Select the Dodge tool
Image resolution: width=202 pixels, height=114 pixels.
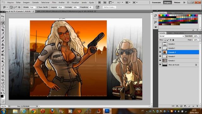pos(3,61)
